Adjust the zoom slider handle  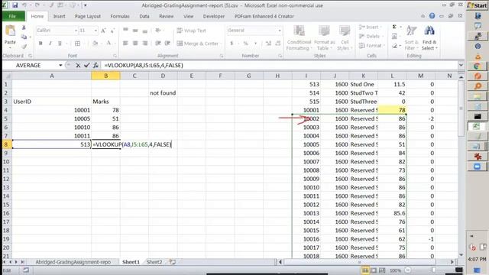coord(433,270)
